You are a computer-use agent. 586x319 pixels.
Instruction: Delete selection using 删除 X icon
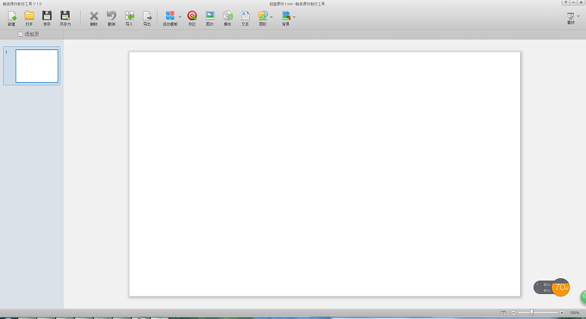click(x=94, y=16)
